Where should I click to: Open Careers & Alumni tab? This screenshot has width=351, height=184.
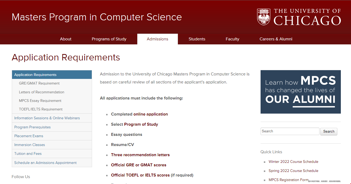(x=276, y=39)
